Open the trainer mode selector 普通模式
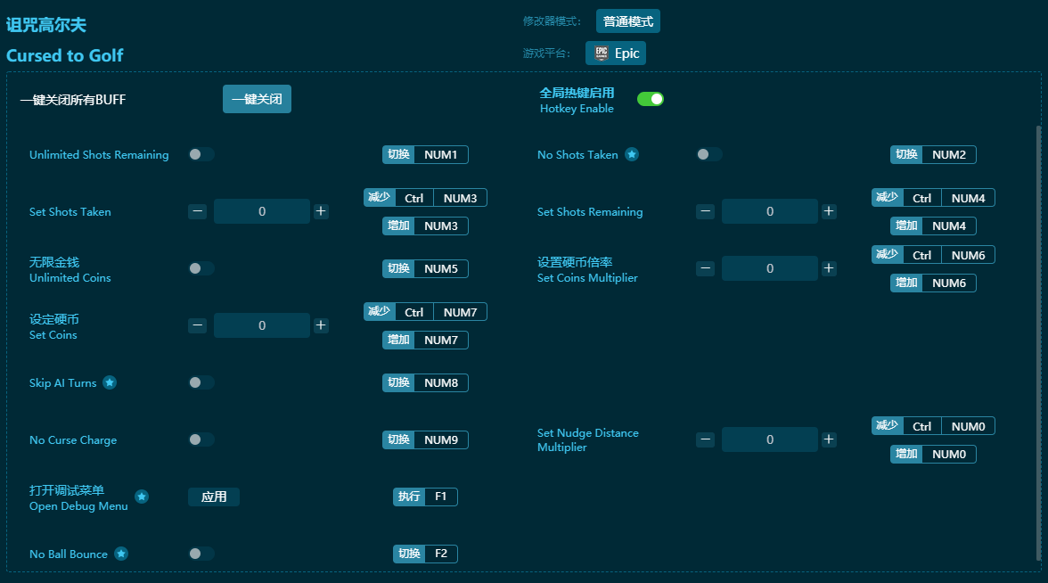This screenshot has height=583, width=1048. (627, 21)
